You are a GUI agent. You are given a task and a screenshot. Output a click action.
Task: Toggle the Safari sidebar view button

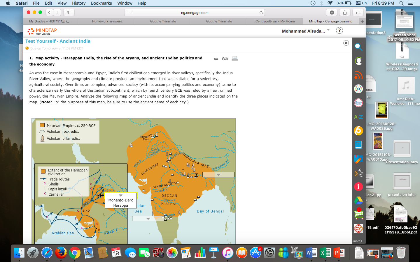coord(69,13)
